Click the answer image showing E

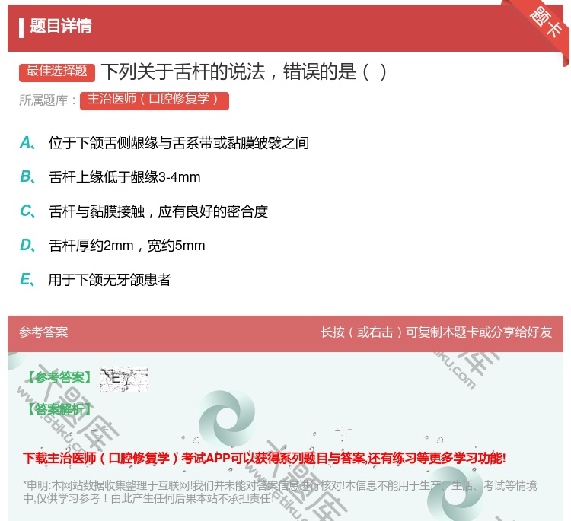click(124, 380)
